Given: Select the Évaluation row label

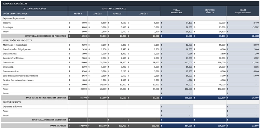Looking at the screenshot, I should [x=35, y=67].
